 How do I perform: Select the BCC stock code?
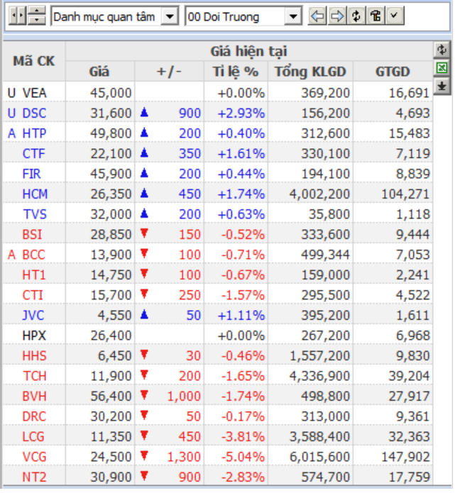[x=33, y=255]
